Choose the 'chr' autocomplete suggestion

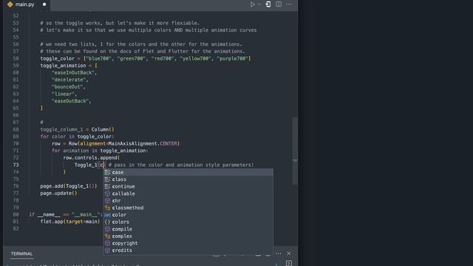(x=188, y=200)
